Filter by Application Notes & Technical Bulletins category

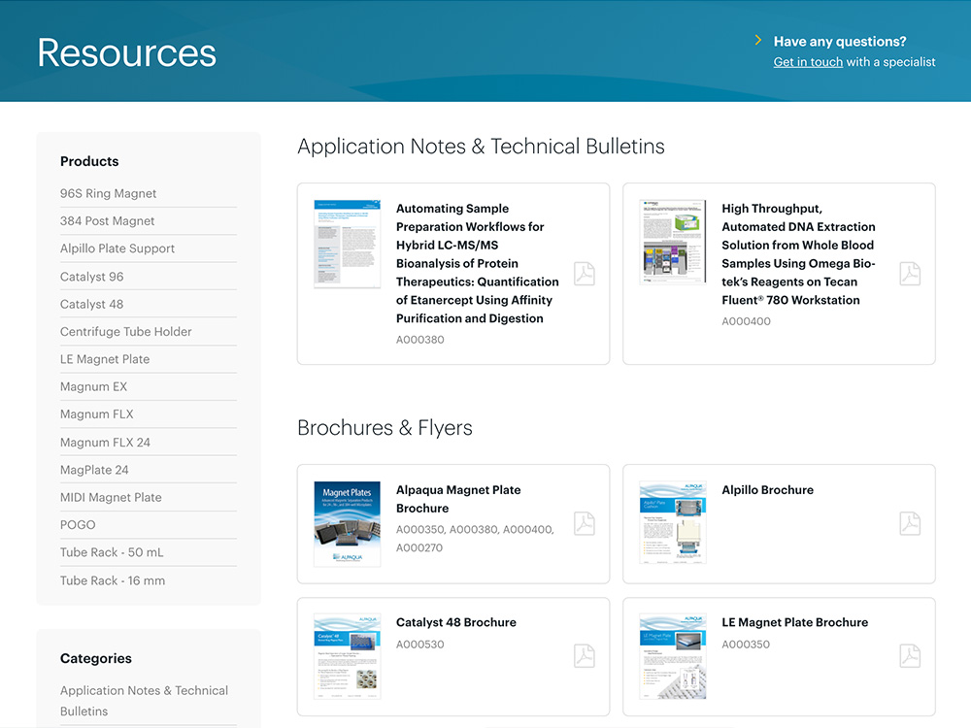[144, 700]
